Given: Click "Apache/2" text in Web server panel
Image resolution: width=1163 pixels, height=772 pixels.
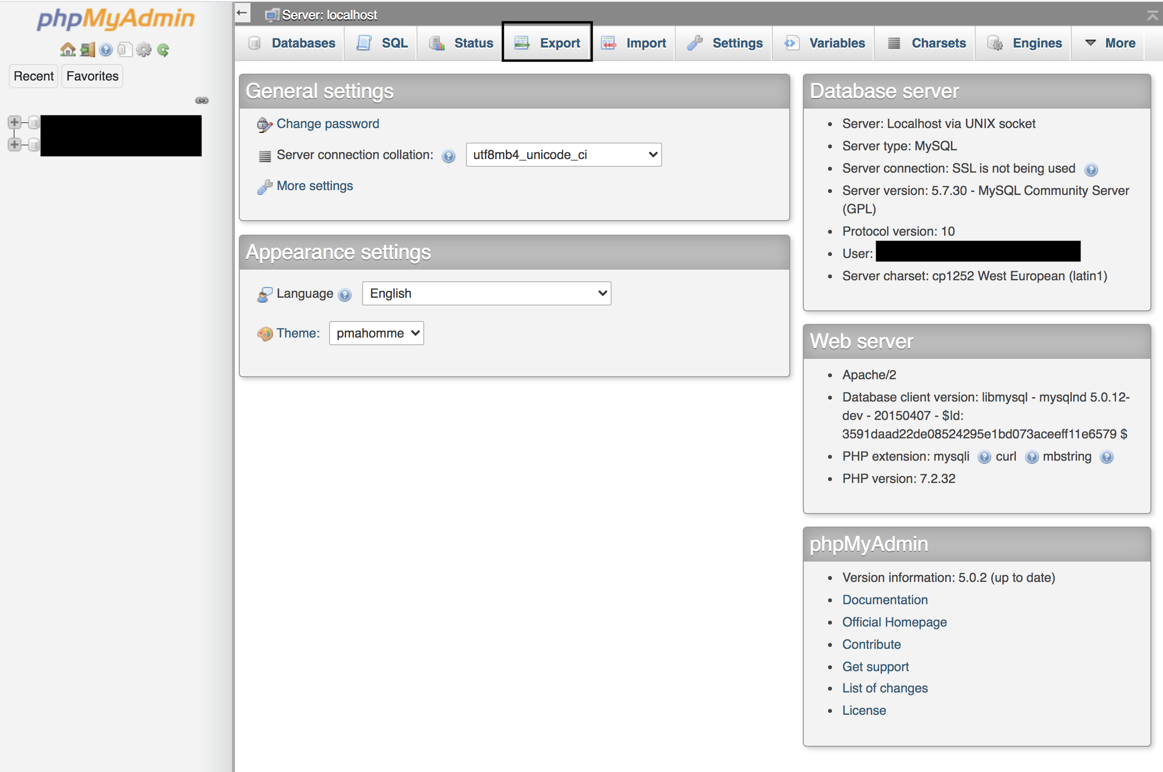Looking at the screenshot, I should 869,375.
